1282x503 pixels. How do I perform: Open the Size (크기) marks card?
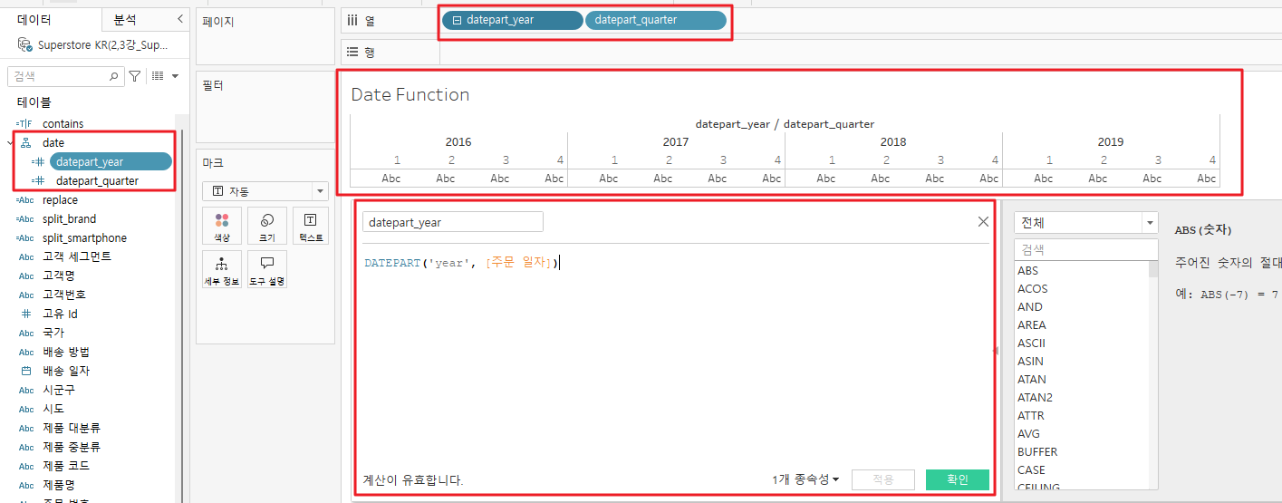267,226
